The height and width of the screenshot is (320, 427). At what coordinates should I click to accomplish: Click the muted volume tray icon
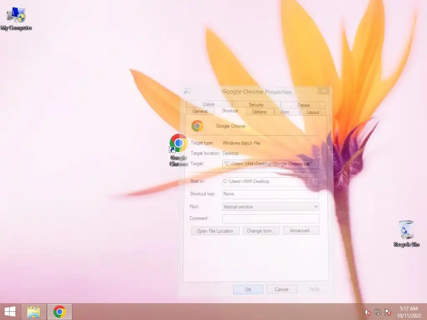click(367, 312)
